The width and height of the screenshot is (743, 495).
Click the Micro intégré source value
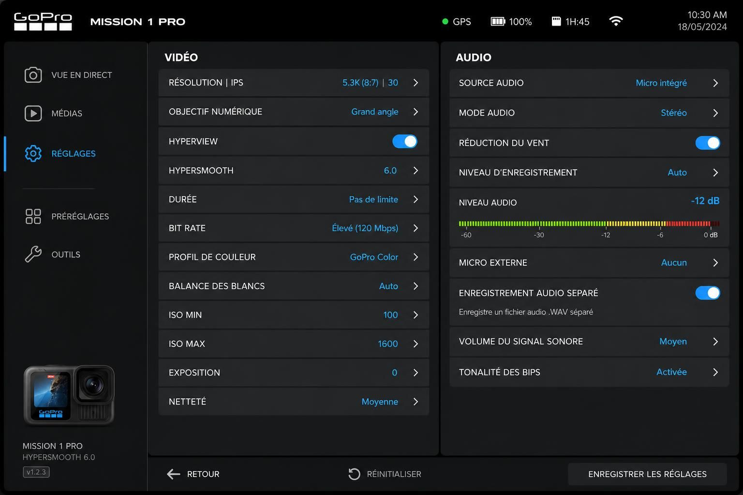coord(661,83)
